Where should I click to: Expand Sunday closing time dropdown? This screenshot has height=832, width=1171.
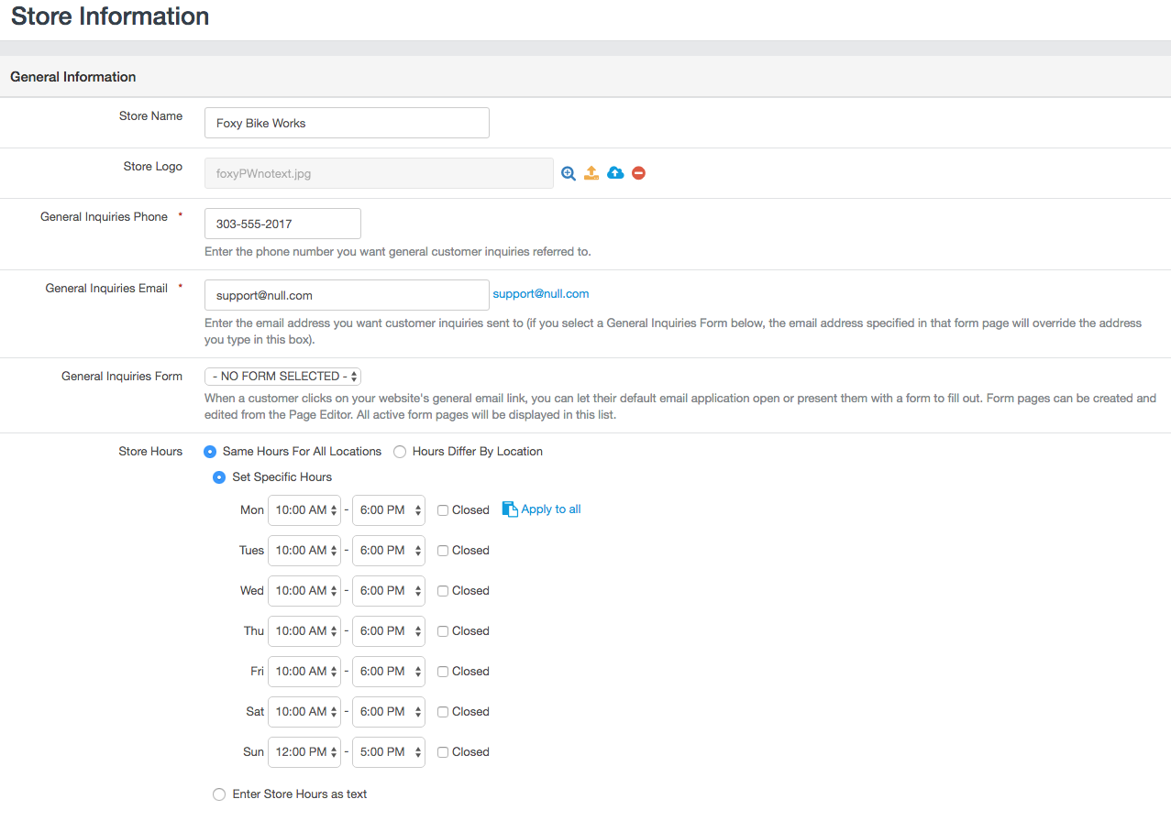[389, 752]
